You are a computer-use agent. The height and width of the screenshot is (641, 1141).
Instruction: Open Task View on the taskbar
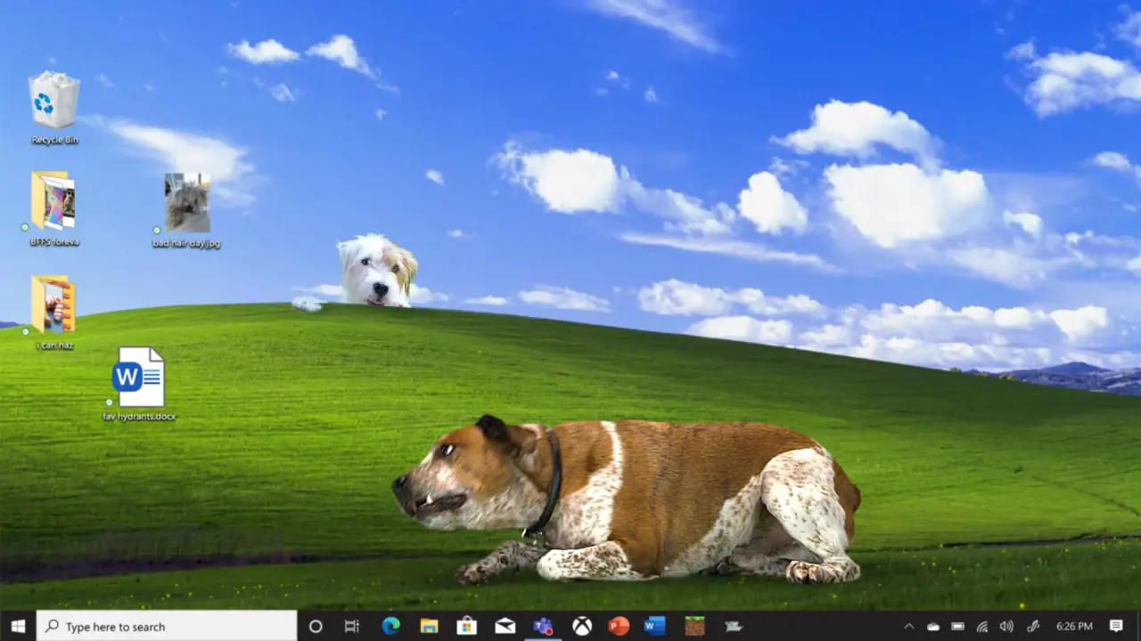[x=352, y=626]
